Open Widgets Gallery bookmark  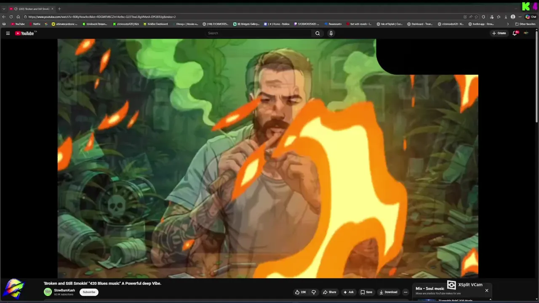click(x=246, y=24)
